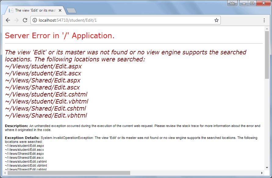Restore the window with the maximize button
The image size is (272, 178).
[252, 3]
